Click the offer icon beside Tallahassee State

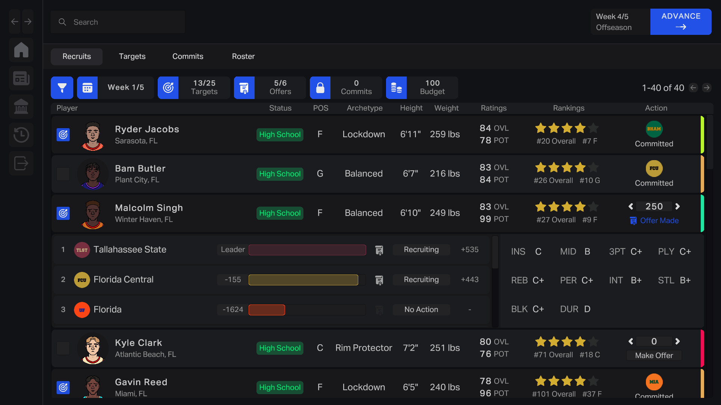(x=379, y=250)
